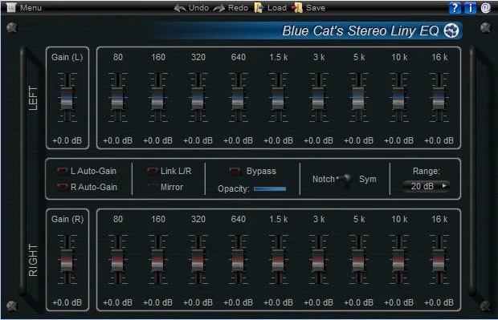Click the Gain (R) fader
This screenshot has height=320, width=498.
(67, 260)
